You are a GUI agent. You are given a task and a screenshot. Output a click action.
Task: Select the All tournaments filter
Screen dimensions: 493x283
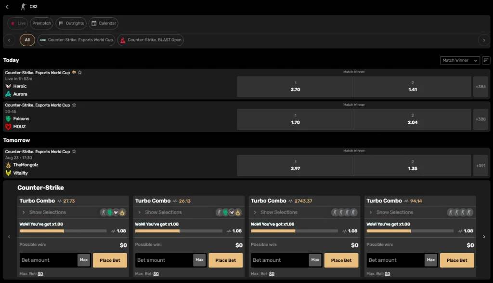27,40
